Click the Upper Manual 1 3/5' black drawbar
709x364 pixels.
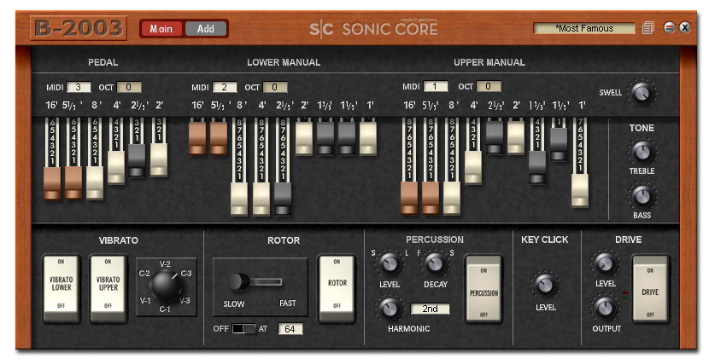537,167
